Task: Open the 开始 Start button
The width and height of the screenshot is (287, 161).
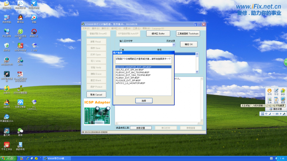Action: [9, 158]
